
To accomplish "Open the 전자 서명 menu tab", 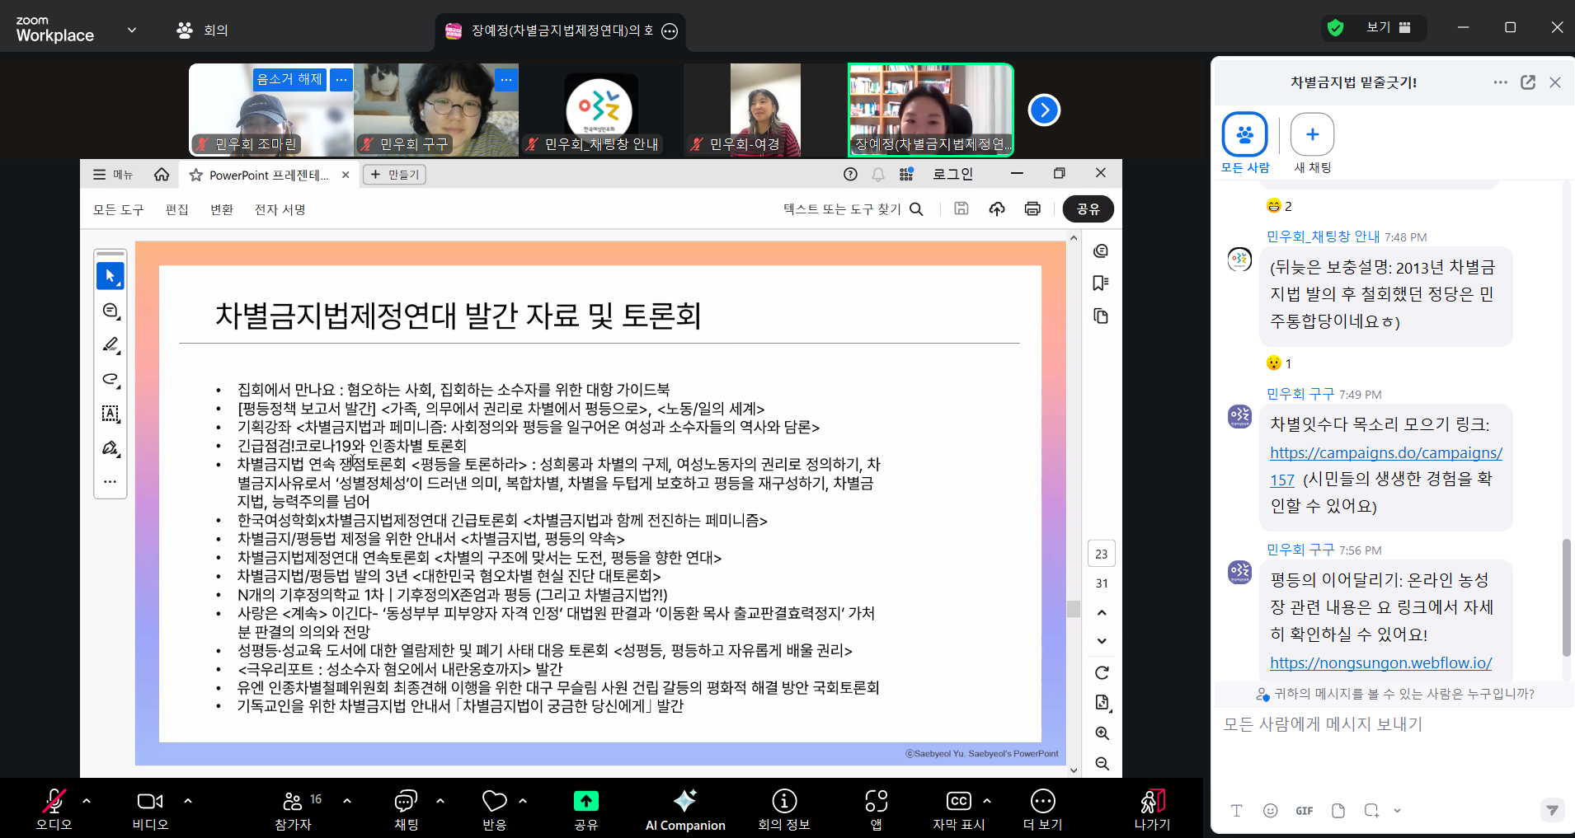I will 280,209.
